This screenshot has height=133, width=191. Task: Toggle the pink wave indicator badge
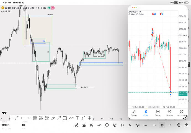click(53, 8)
